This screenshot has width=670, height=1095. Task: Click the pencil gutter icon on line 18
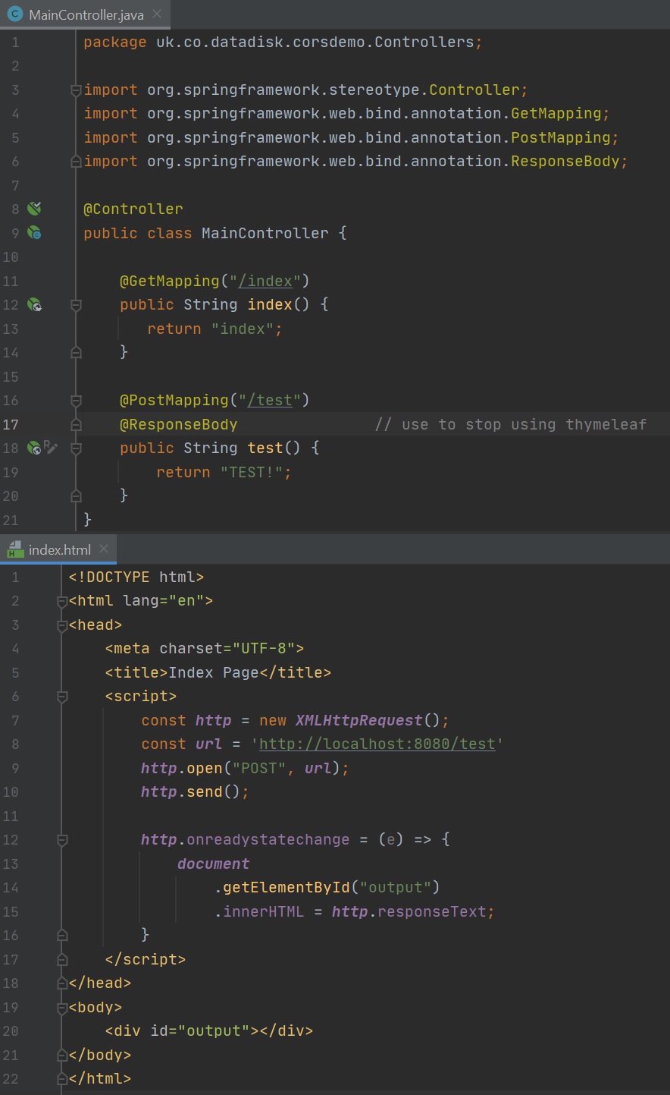51,448
